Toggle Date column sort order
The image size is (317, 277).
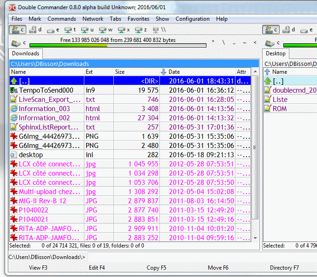coord(197,72)
